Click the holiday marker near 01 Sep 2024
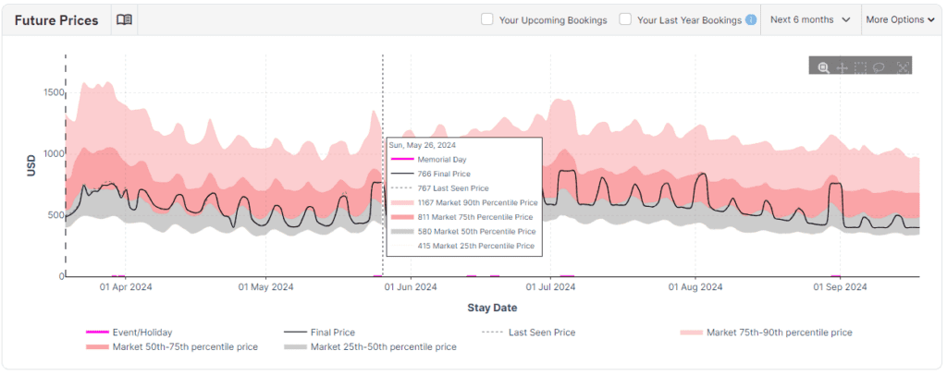This screenshot has height=375, width=947. (x=836, y=275)
